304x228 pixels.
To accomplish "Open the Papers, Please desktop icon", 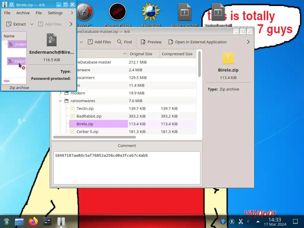I will 118,15.
